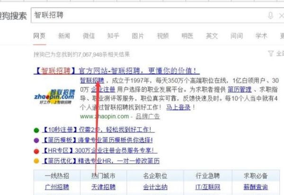Switch to the 视频 tab

(163, 36)
